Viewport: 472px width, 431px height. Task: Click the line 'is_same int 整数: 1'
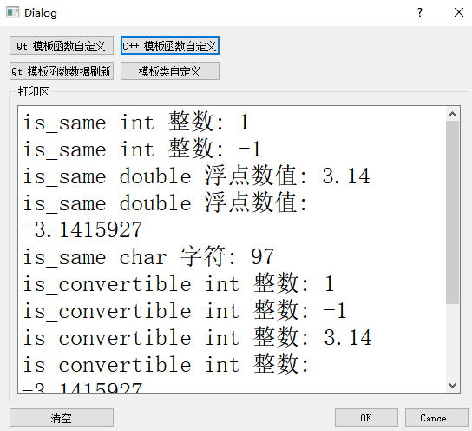click(136, 123)
